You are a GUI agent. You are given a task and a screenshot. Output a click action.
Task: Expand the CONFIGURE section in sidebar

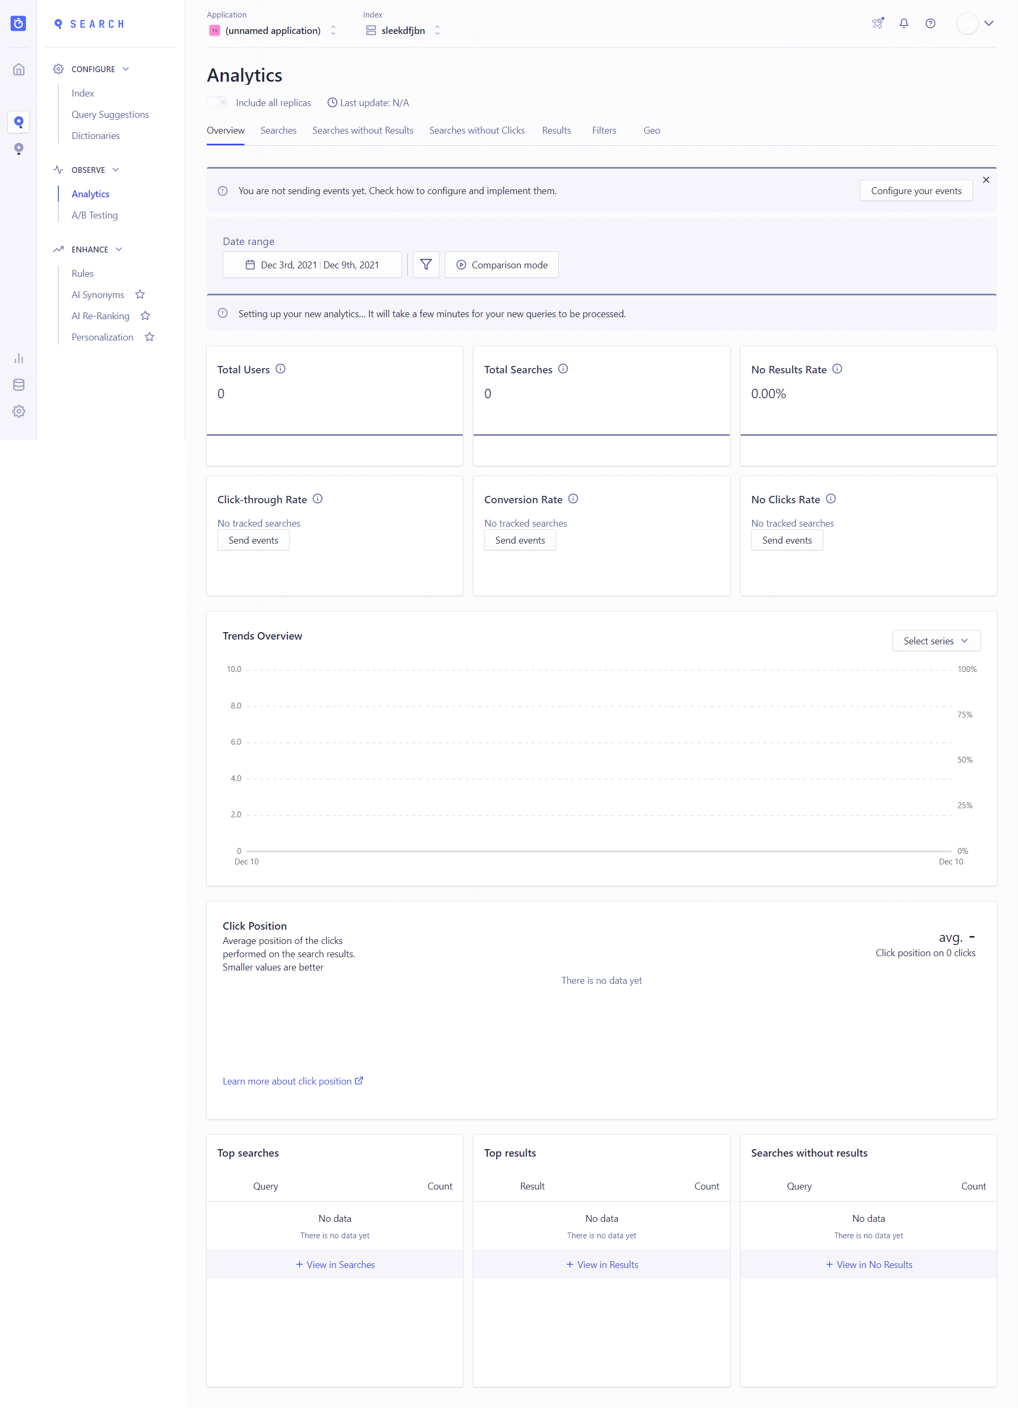(93, 69)
